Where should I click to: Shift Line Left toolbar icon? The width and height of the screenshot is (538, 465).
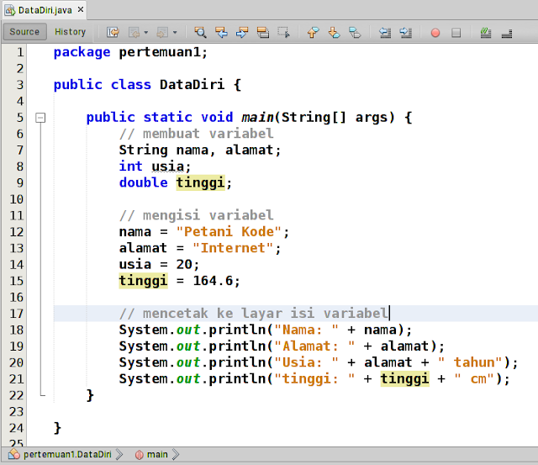pyautogui.click(x=385, y=32)
